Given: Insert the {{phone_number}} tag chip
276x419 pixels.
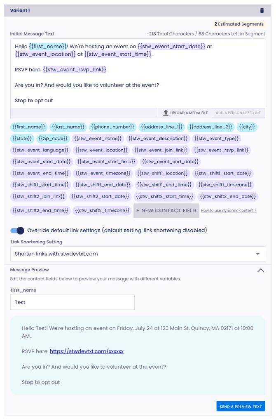Looking at the screenshot, I should [x=112, y=127].
